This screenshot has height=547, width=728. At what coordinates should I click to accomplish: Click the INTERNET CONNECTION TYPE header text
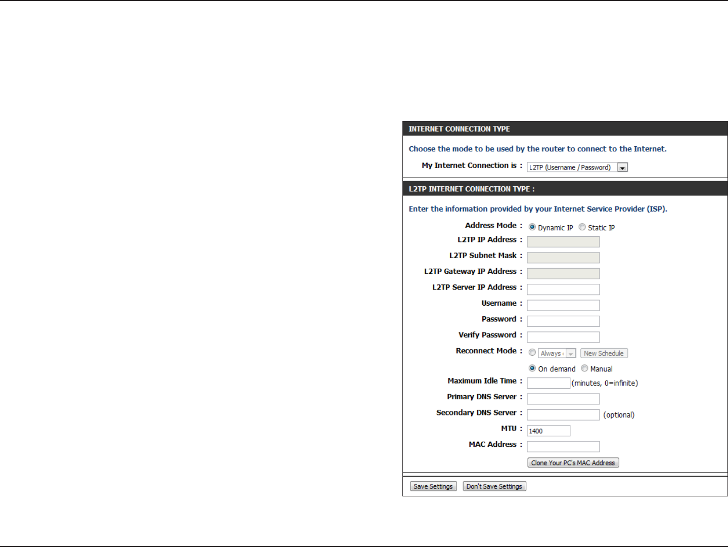(x=459, y=129)
